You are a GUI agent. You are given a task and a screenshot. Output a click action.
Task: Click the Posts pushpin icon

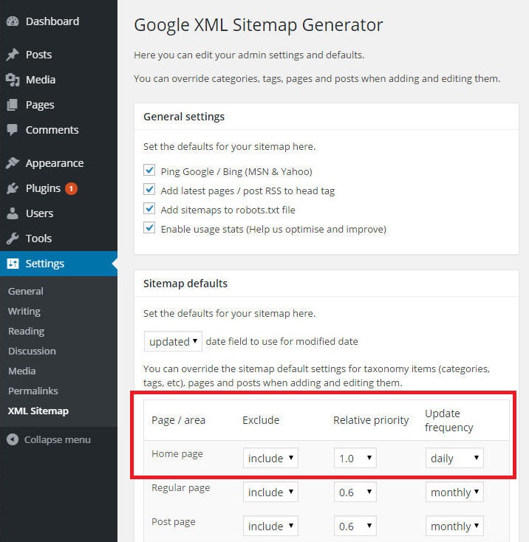pyautogui.click(x=13, y=55)
